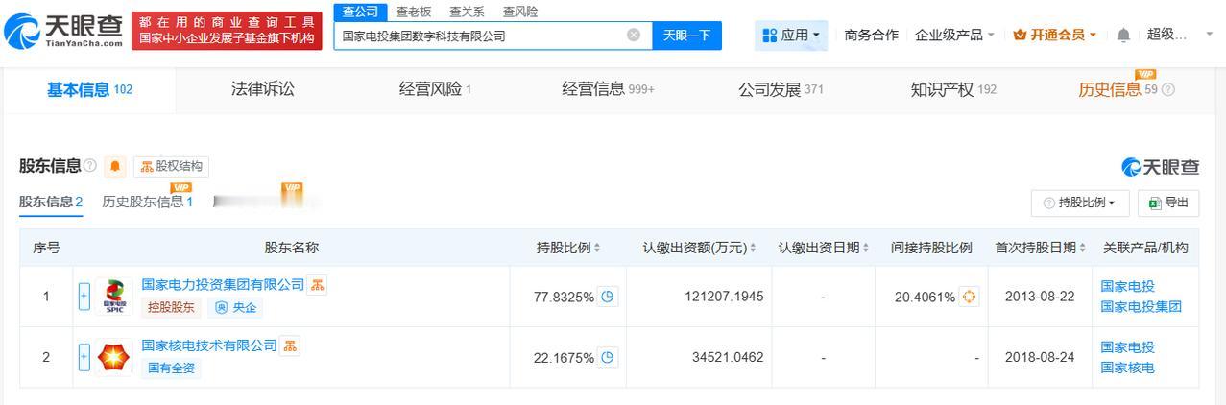The width and height of the screenshot is (1226, 405).
Task: Select the 股东信息 2 sub-tab
Action: tap(51, 202)
